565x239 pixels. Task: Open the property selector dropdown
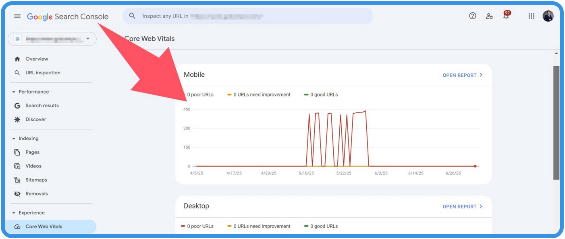tap(52, 39)
